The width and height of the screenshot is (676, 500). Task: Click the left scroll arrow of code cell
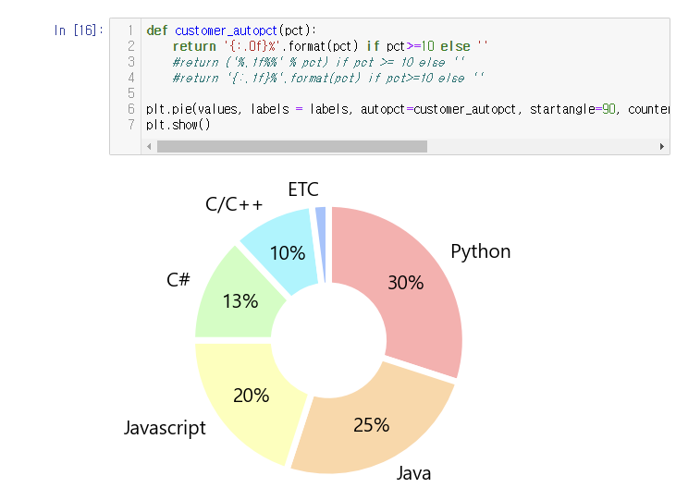click(x=149, y=147)
